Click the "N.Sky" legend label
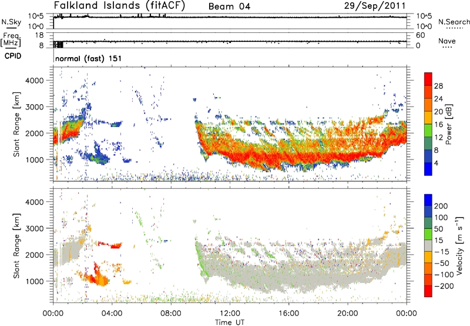 [11, 22]
